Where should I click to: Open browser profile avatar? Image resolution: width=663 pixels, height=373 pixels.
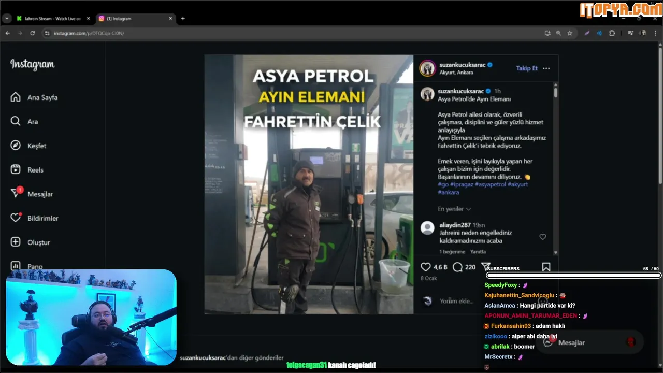pyautogui.click(x=643, y=33)
